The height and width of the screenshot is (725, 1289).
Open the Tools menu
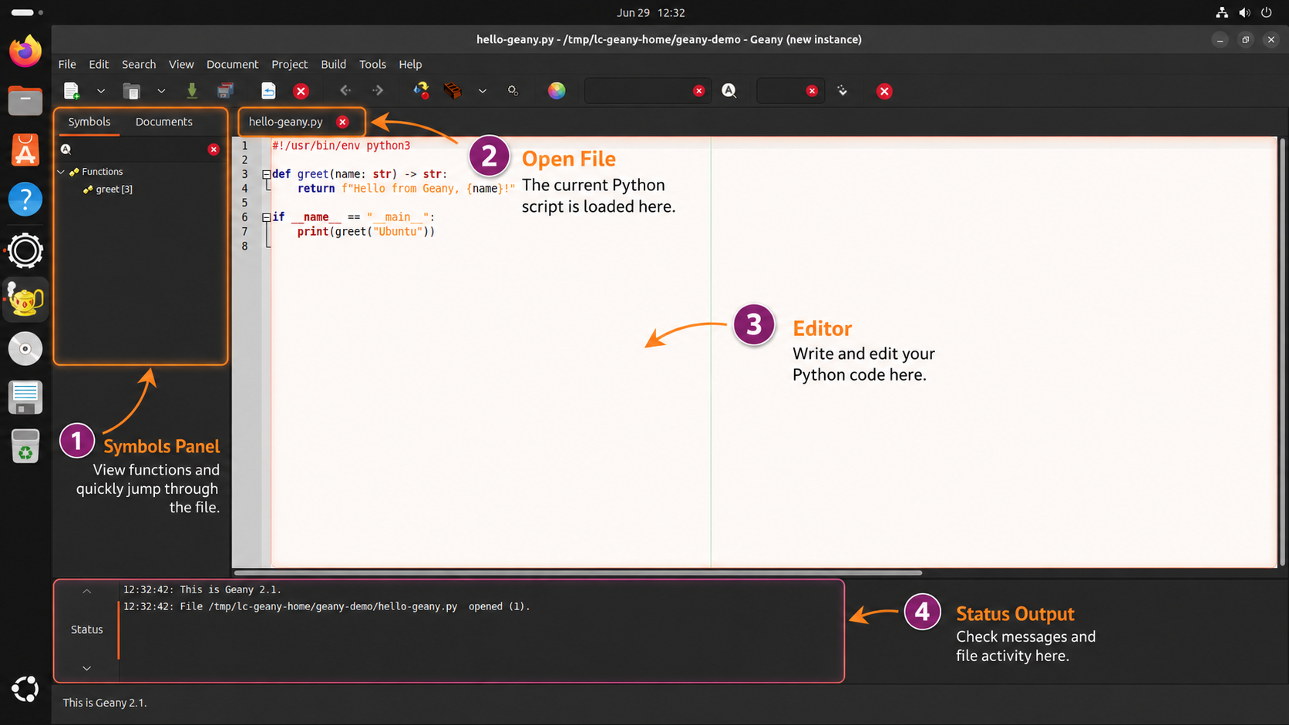click(x=372, y=64)
